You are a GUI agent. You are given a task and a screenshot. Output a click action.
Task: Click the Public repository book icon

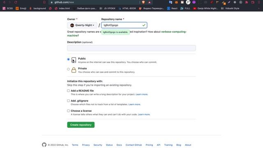point(74,60)
